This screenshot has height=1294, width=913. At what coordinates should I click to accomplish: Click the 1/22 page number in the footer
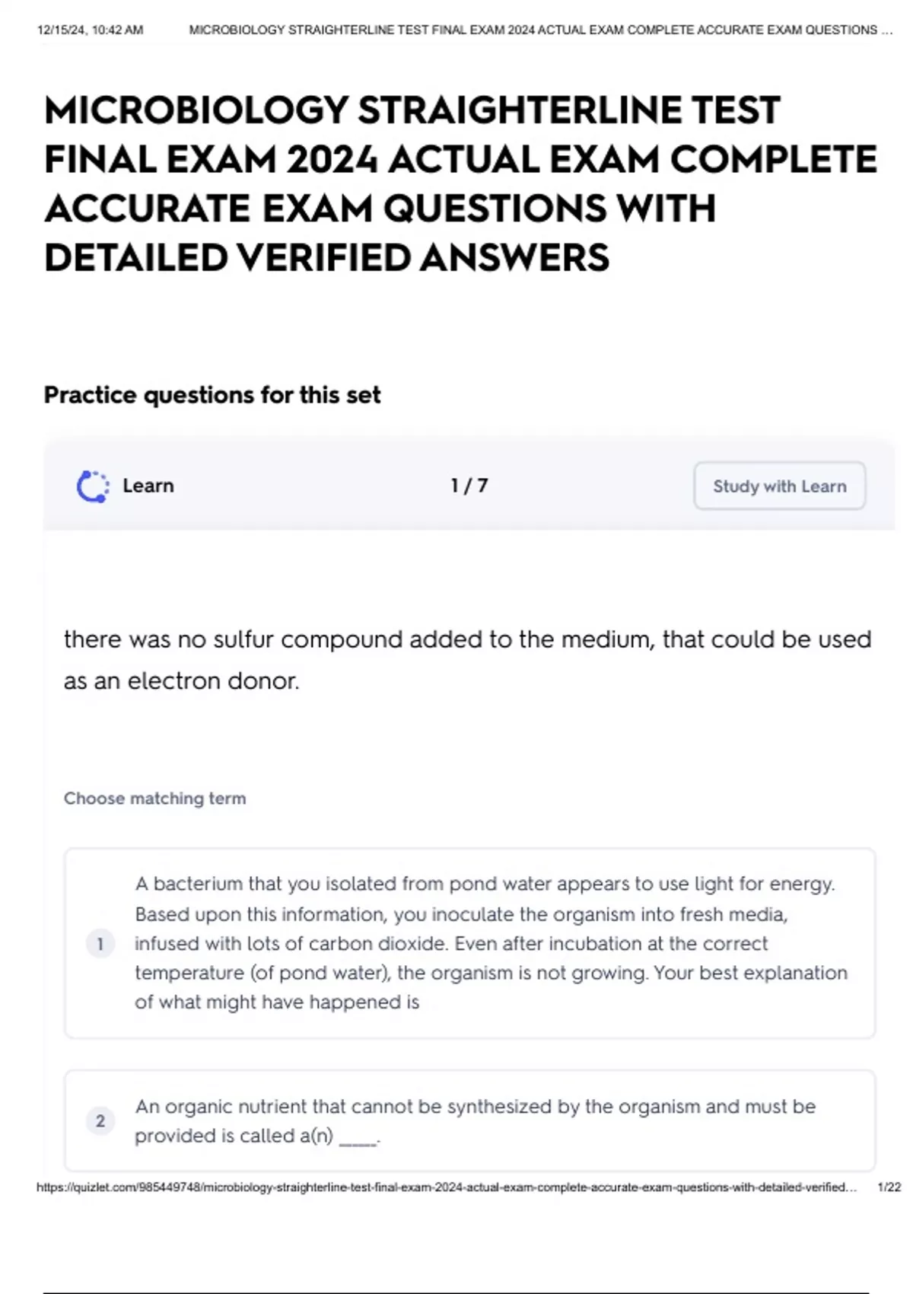889,1187
